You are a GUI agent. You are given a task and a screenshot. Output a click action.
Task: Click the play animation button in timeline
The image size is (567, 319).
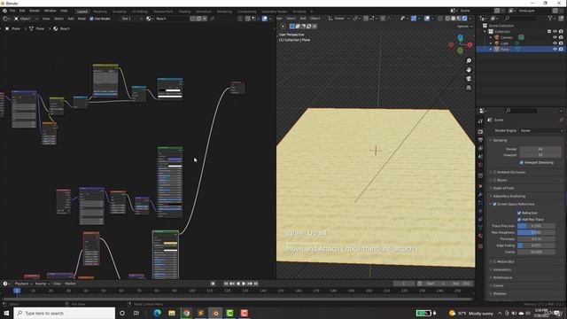[x=244, y=284]
